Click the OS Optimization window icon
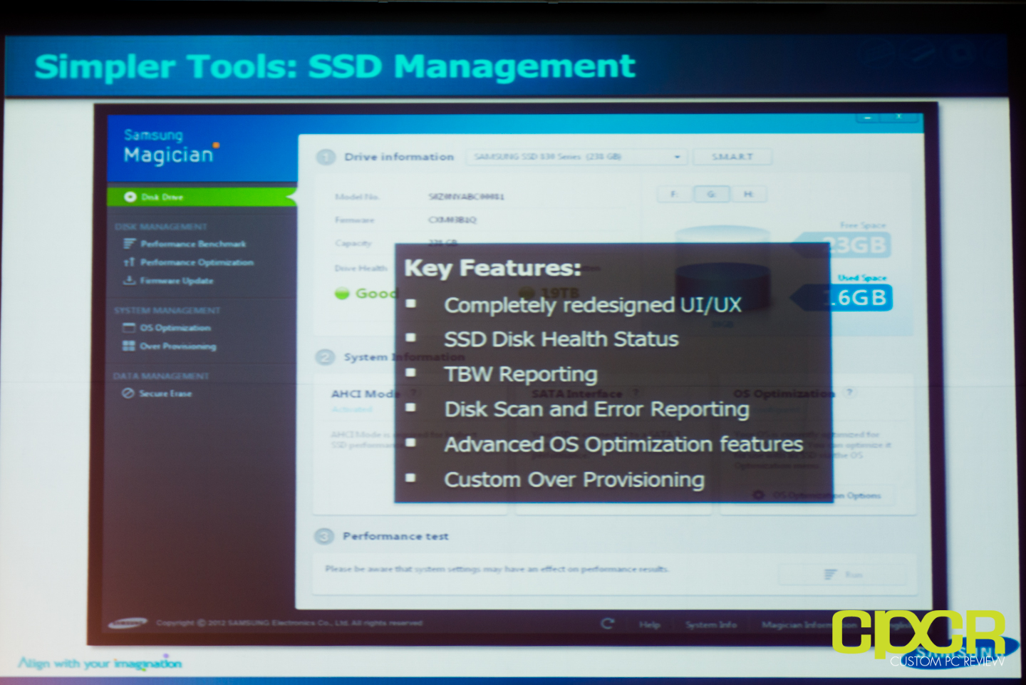 tap(129, 328)
